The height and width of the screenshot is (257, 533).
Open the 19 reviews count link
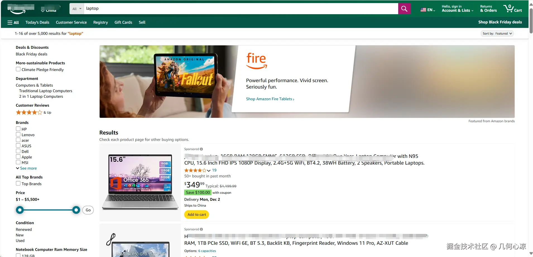(x=214, y=170)
